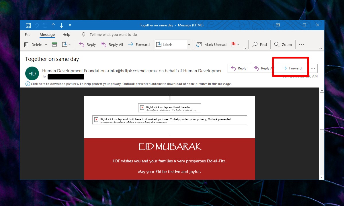Save the message with the Save icon

(x=28, y=25)
